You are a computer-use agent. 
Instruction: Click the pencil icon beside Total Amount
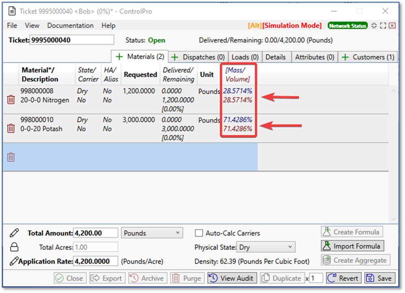click(x=14, y=233)
